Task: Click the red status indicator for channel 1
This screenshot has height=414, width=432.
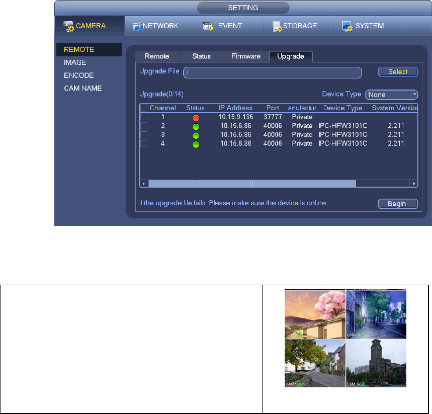Action: [196, 118]
